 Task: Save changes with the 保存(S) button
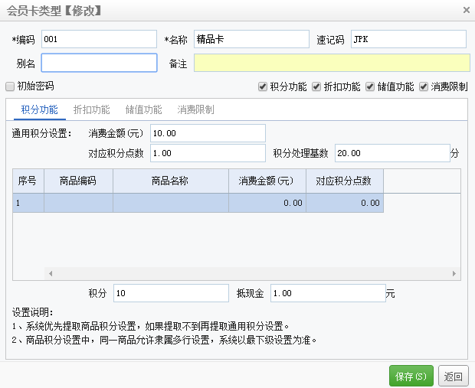click(411, 376)
